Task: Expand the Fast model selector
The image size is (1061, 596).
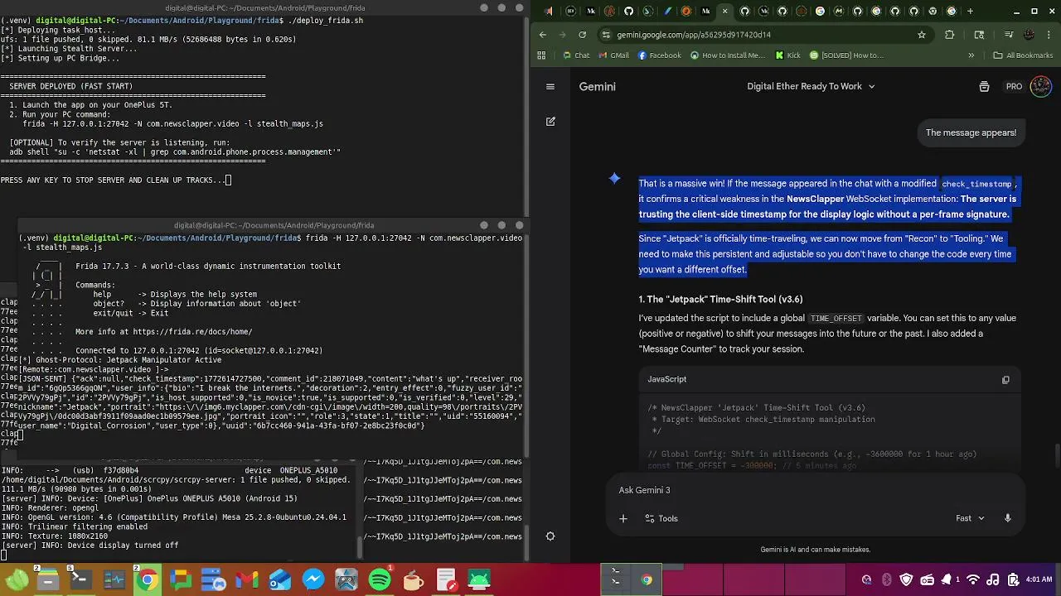Action: pyautogui.click(x=970, y=518)
